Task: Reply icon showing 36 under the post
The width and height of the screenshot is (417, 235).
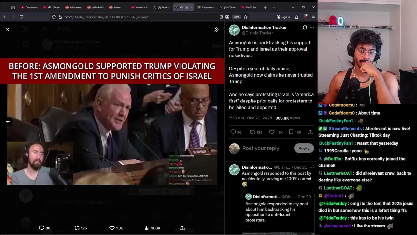Action: click(236, 132)
